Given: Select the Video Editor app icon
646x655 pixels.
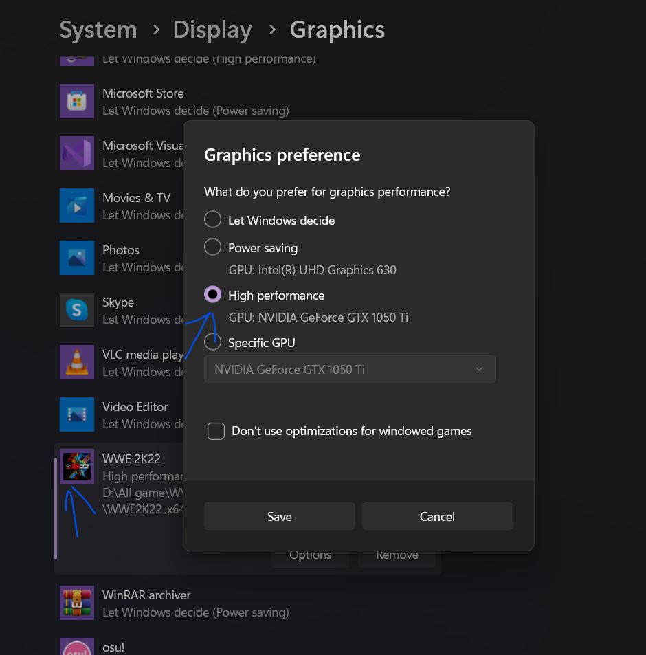Looking at the screenshot, I should coord(77,414).
